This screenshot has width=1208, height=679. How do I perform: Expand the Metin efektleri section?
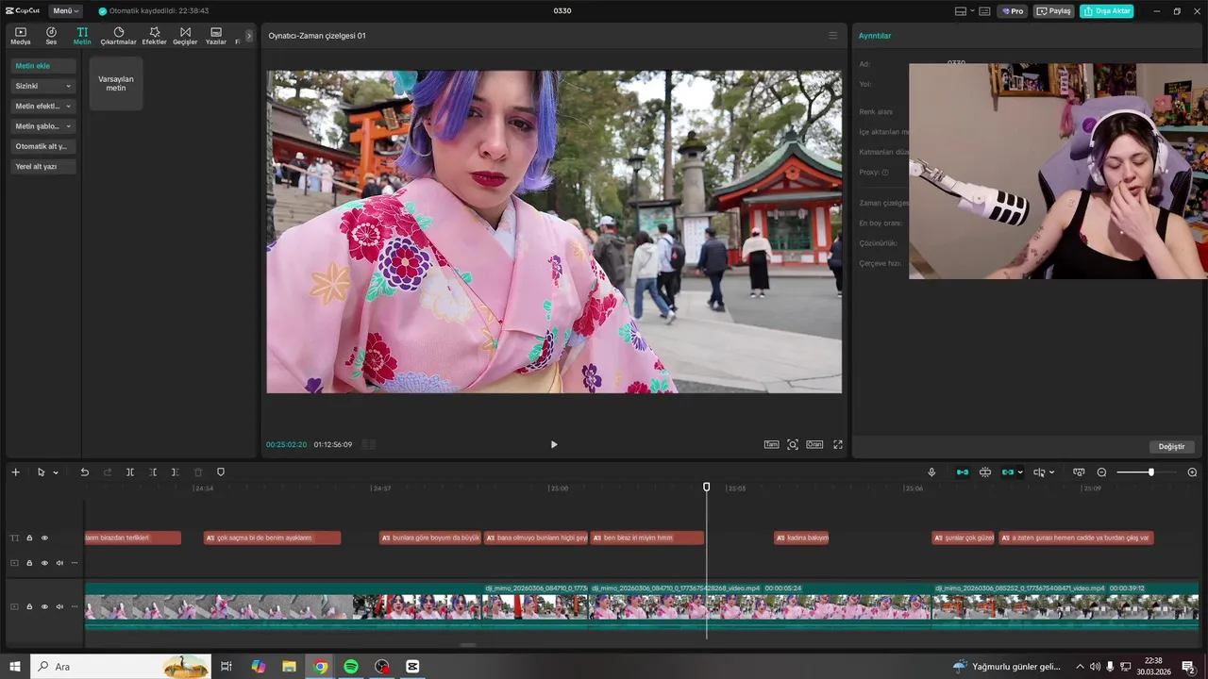[43, 107]
